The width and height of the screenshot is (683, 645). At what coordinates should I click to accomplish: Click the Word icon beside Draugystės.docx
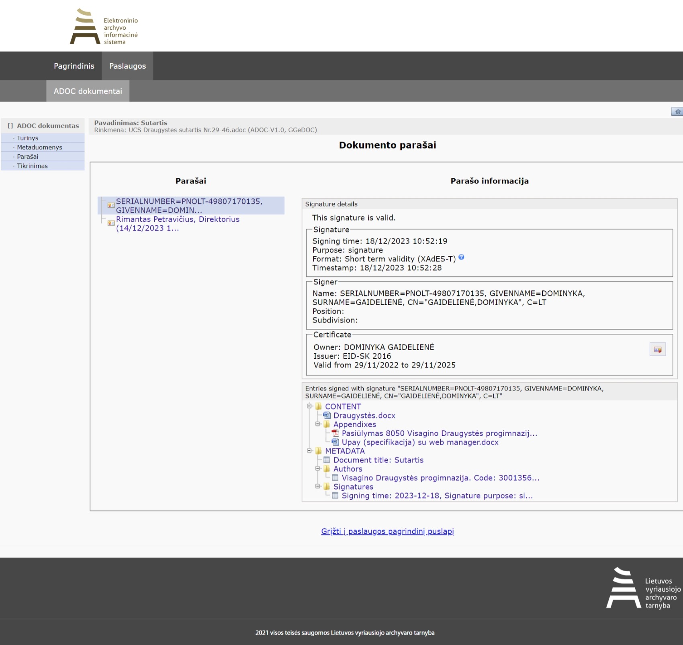[327, 415]
